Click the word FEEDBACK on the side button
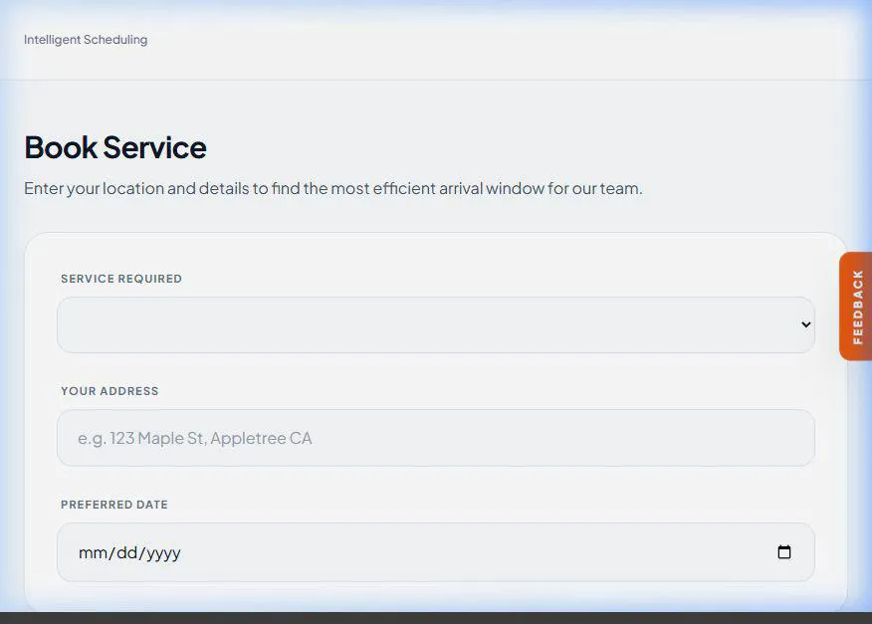 click(857, 307)
